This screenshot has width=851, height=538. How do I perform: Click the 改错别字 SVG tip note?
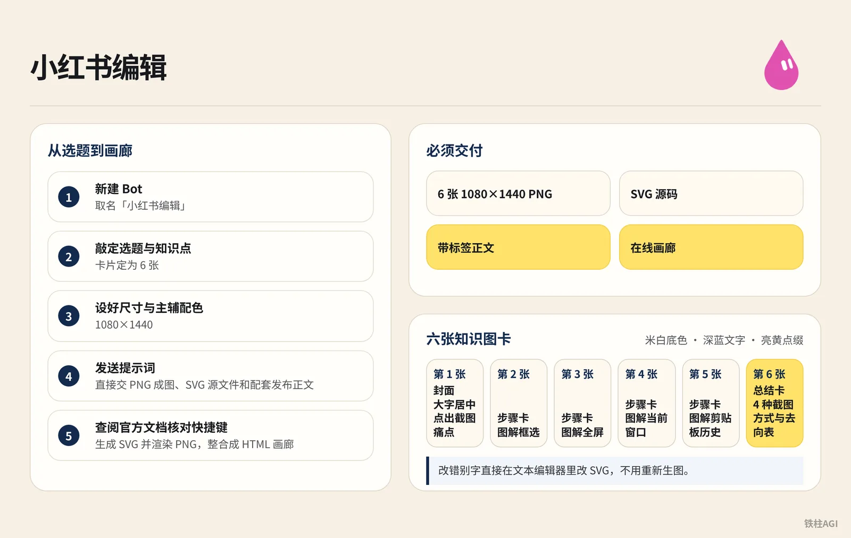[615, 471]
